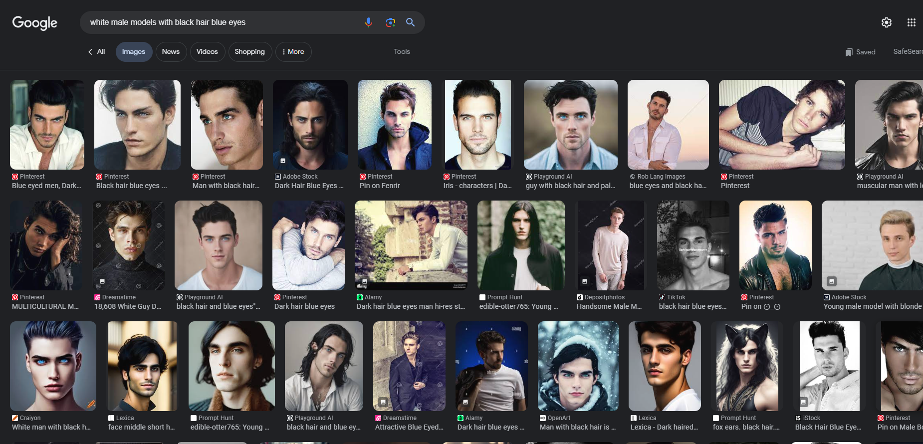923x444 pixels.
Task: Go to Google logo homepage
Action: [x=35, y=22]
